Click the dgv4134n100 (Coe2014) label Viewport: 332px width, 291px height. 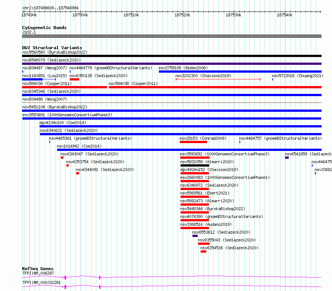point(63,123)
